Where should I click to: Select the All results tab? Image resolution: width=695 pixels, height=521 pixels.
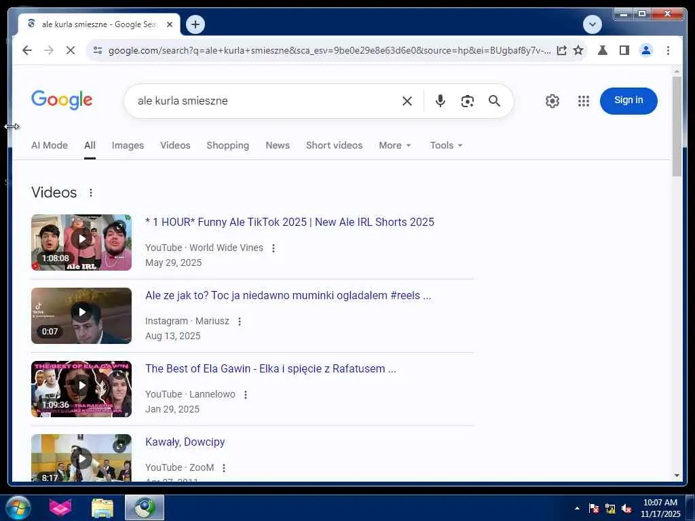pos(90,145)
